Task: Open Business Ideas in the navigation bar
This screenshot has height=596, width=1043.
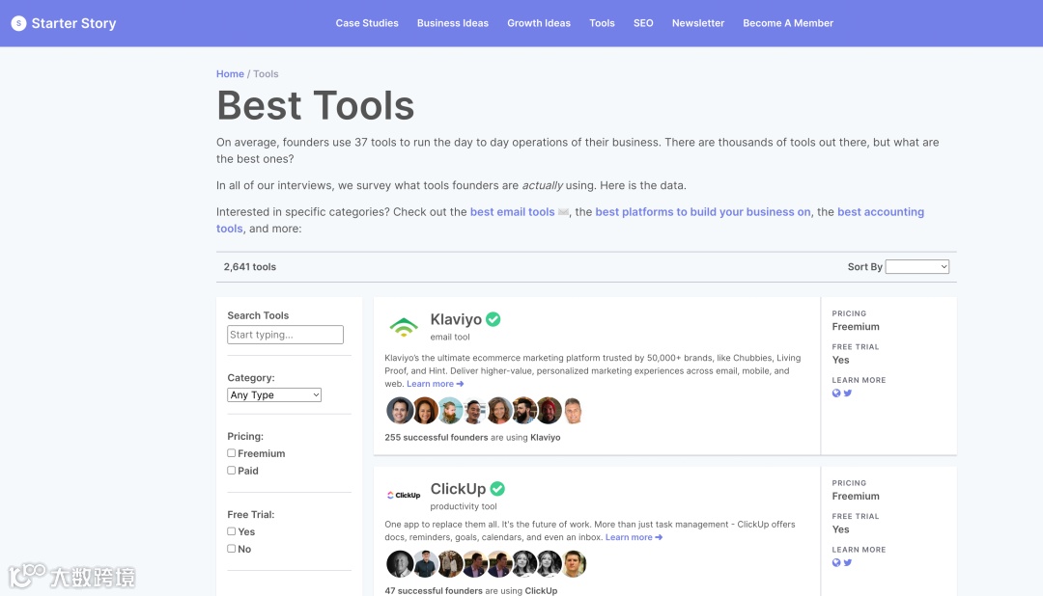Action: pyautogui.click(x=453, y=23)
